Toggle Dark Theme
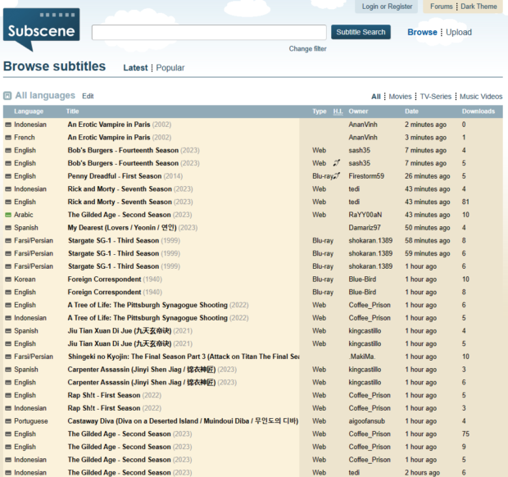 pos(479,7)
